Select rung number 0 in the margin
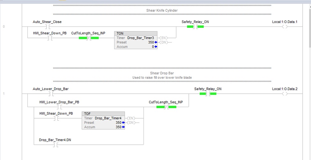 (x=4, y=27)
